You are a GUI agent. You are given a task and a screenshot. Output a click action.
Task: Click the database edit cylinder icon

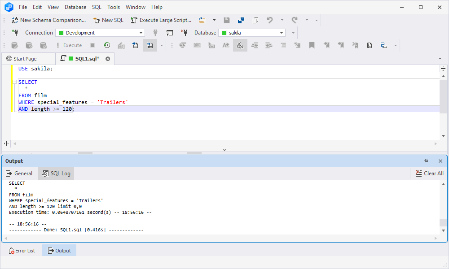15,45
